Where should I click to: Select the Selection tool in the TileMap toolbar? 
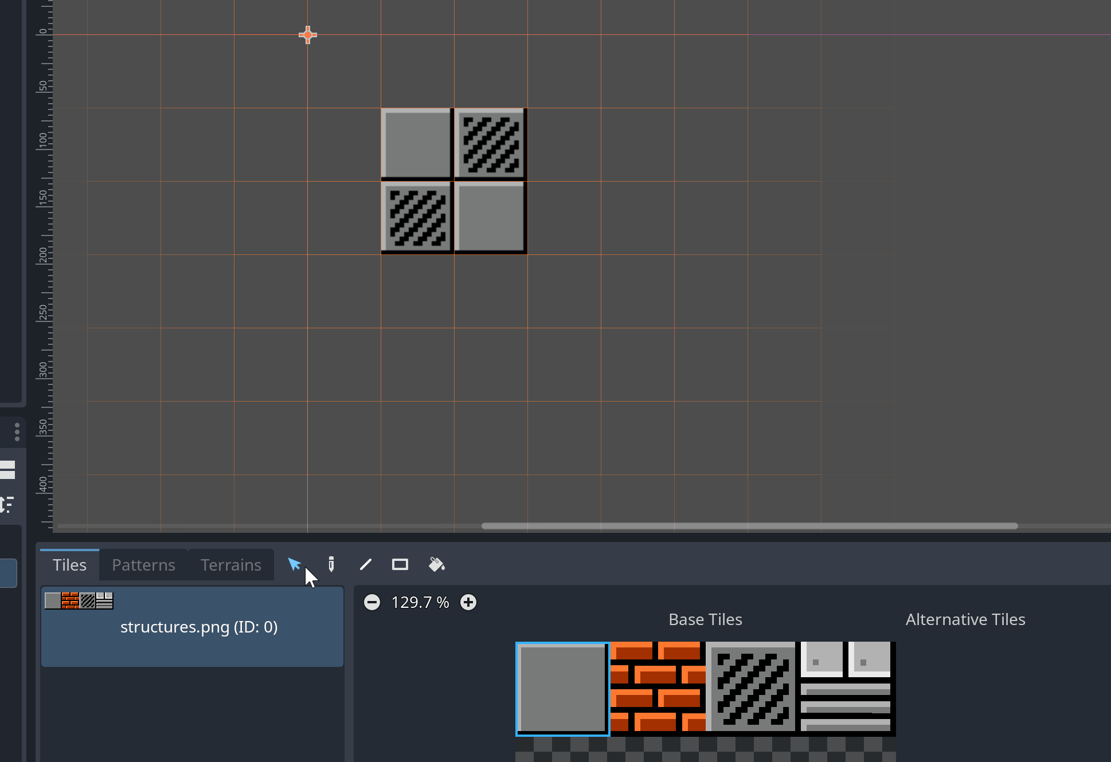295,564
